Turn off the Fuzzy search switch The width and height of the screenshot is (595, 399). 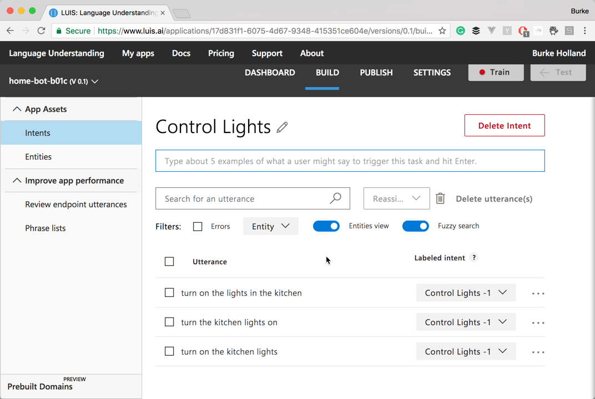coord(415,226)
